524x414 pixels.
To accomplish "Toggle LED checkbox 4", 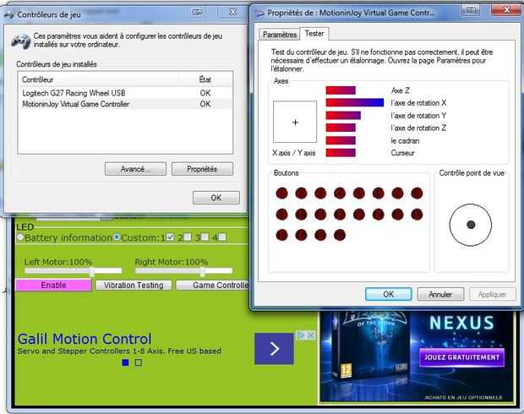I will point(222,237).
